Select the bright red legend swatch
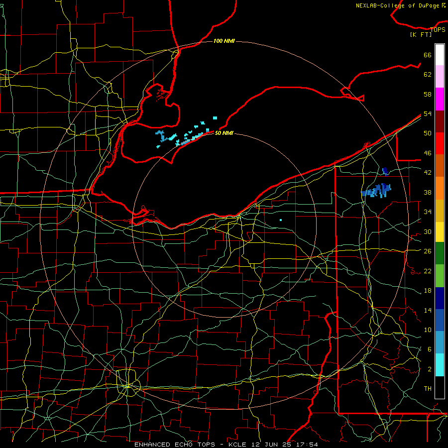Viewport: 448px width, 448px height. pyautogui.click(x=440, y=143)
